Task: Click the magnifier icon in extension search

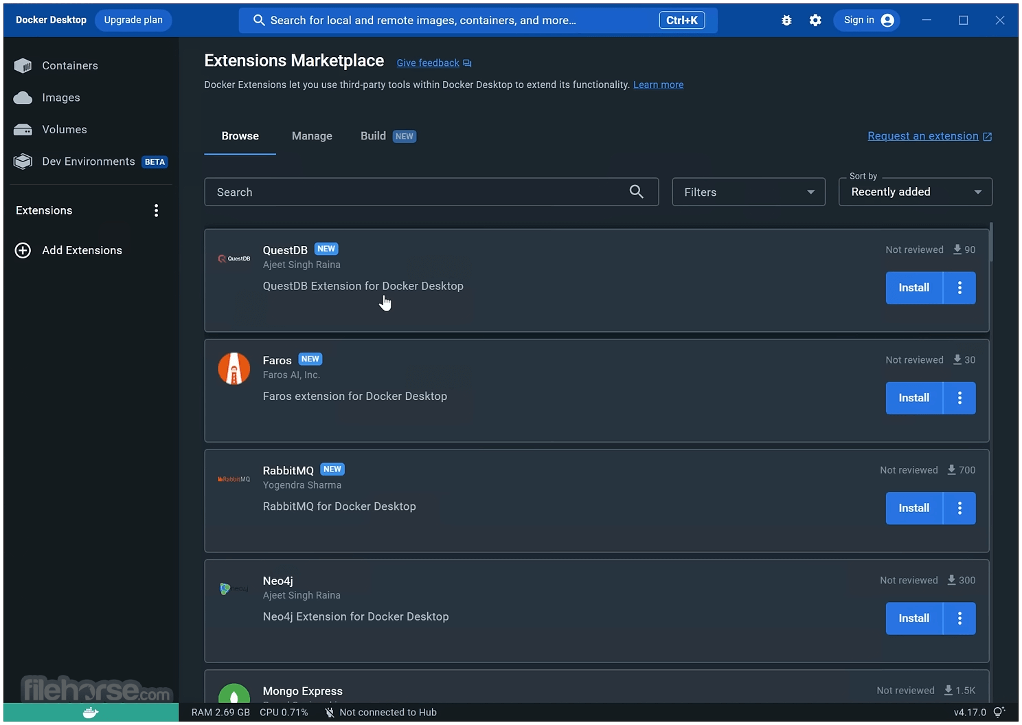Action: (x=637, y=192)
